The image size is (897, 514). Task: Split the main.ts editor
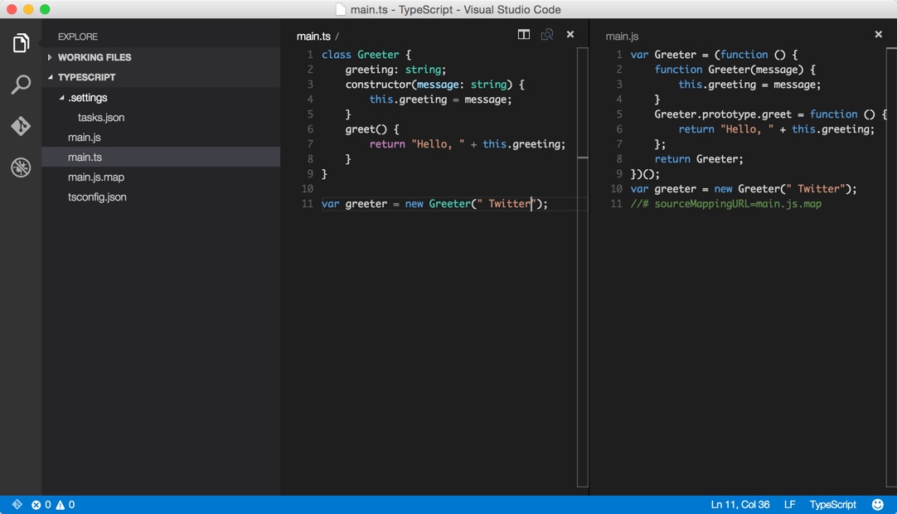point(524,35)
